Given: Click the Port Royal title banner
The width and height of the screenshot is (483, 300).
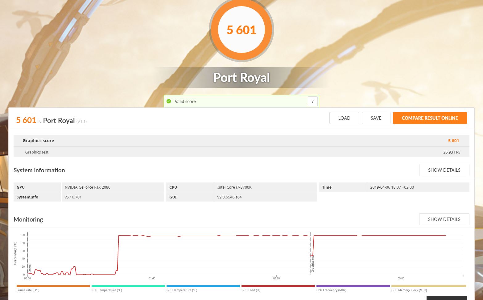Looking at the screenshot, I should pyautogui.click(x=241, y=78).
